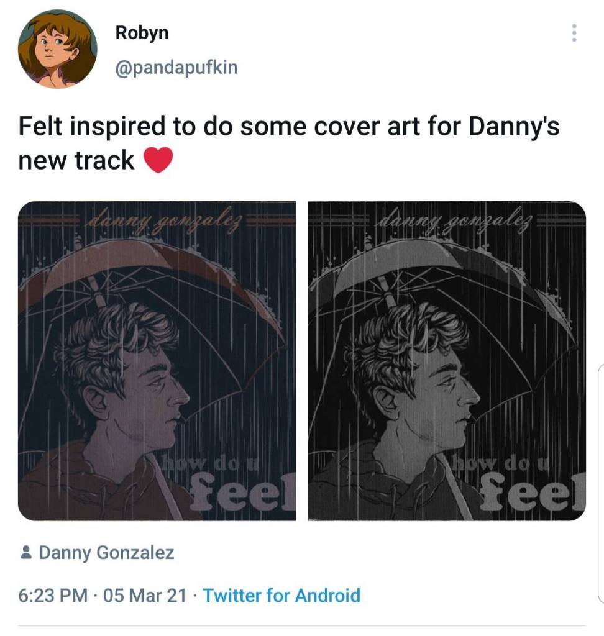This screenshot has height=636, width=604.
Task: Open the right grayscale cover art image
Action: pyautogui.click(x=447, y=361)
